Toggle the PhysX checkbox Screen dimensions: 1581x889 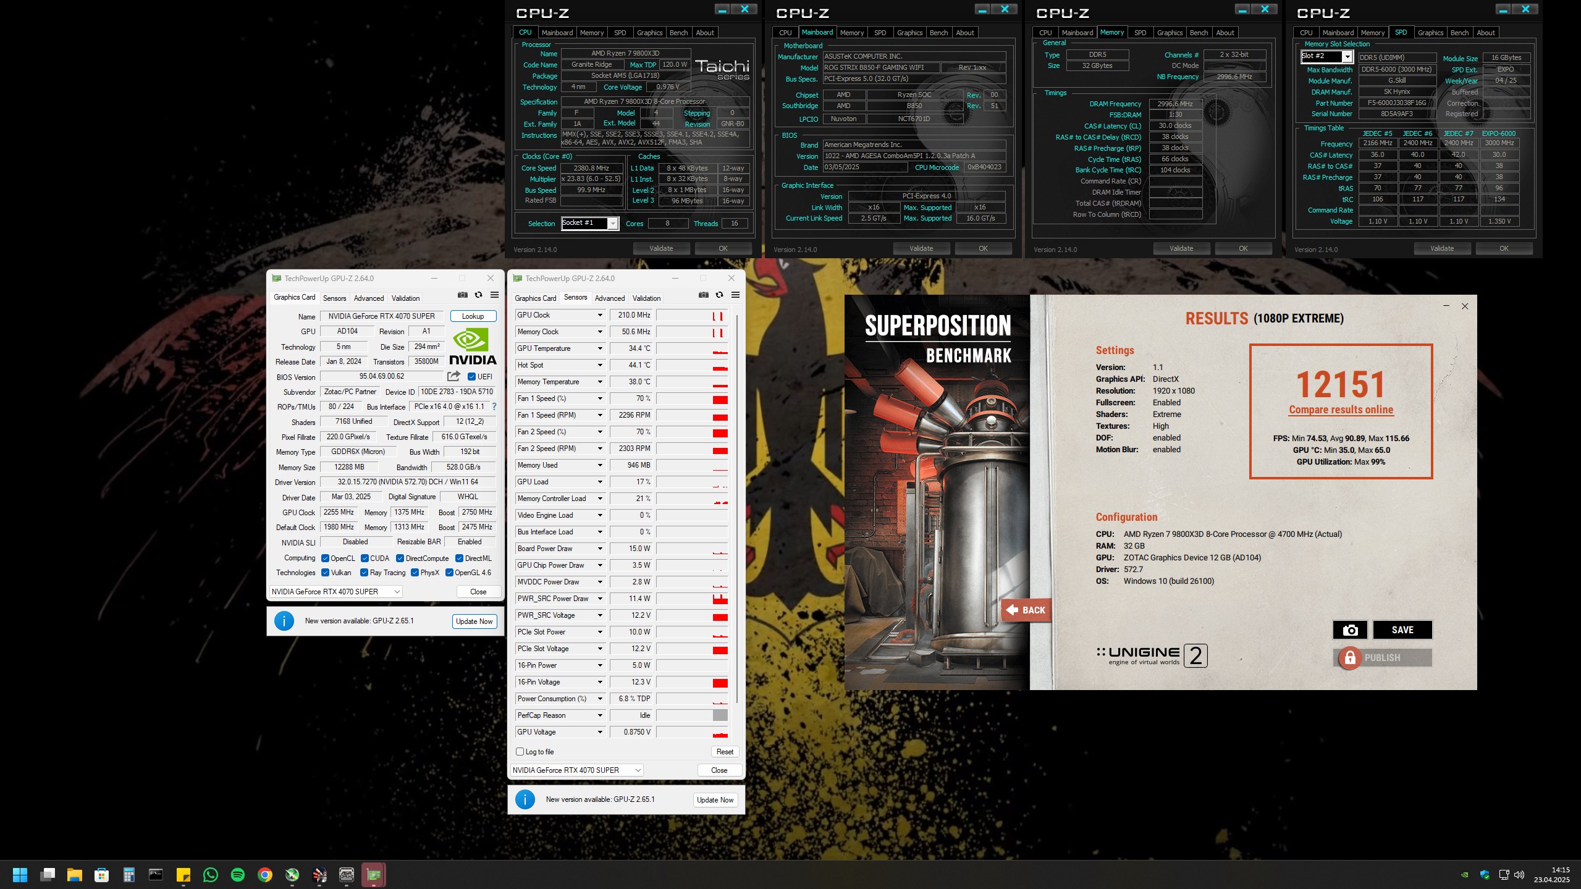click(415, 573)
